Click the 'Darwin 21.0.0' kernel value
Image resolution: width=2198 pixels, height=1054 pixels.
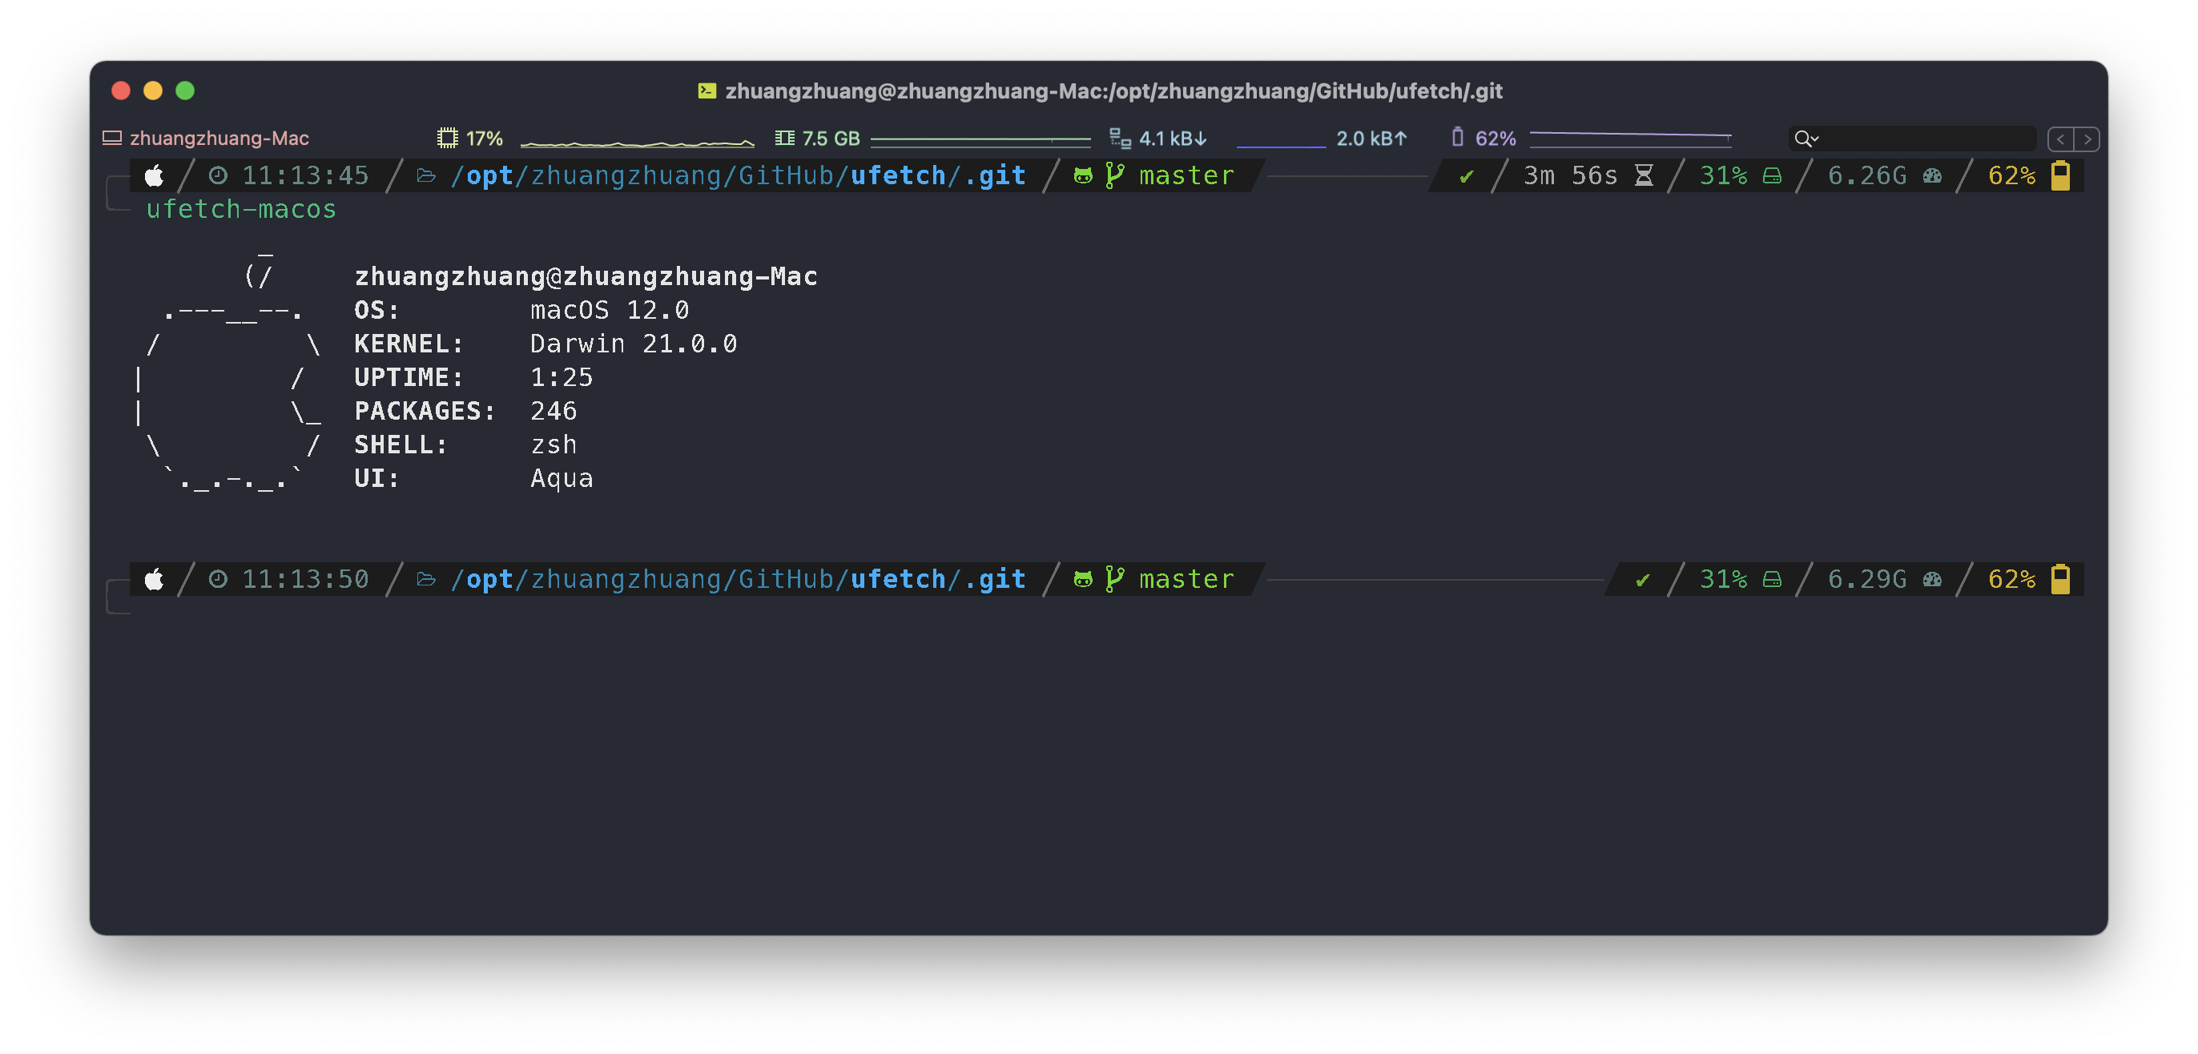(x=633, y=344)
